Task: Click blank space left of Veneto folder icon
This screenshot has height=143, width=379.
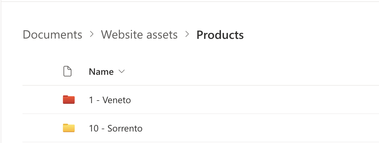Action: click(x=41, y=100)
